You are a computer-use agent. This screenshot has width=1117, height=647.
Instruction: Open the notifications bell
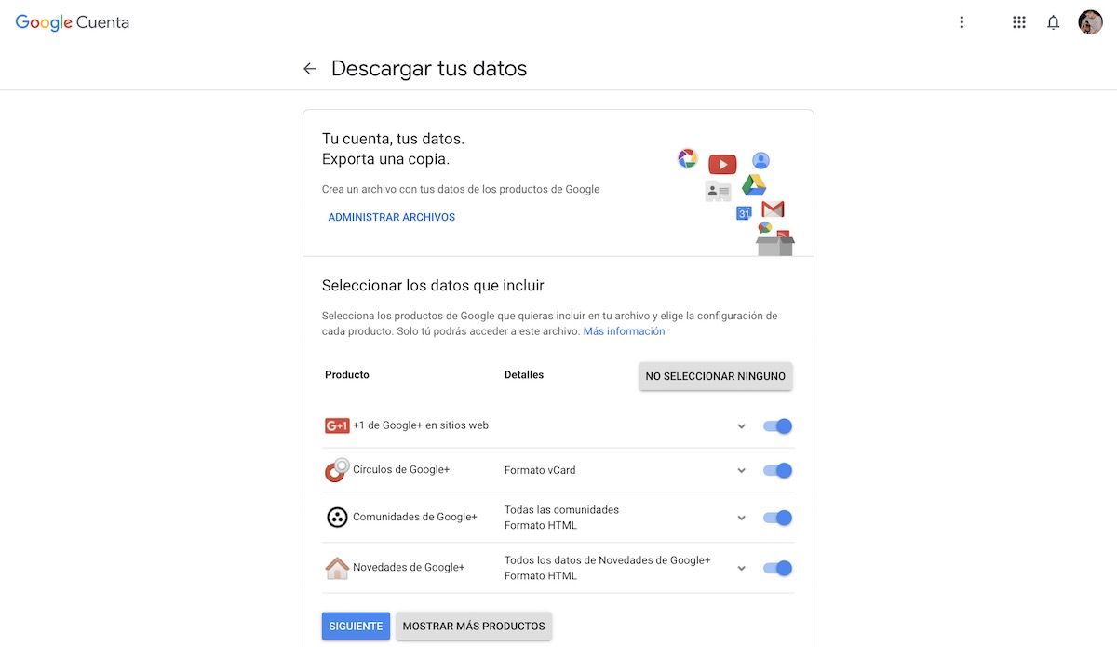(1053, 22)
